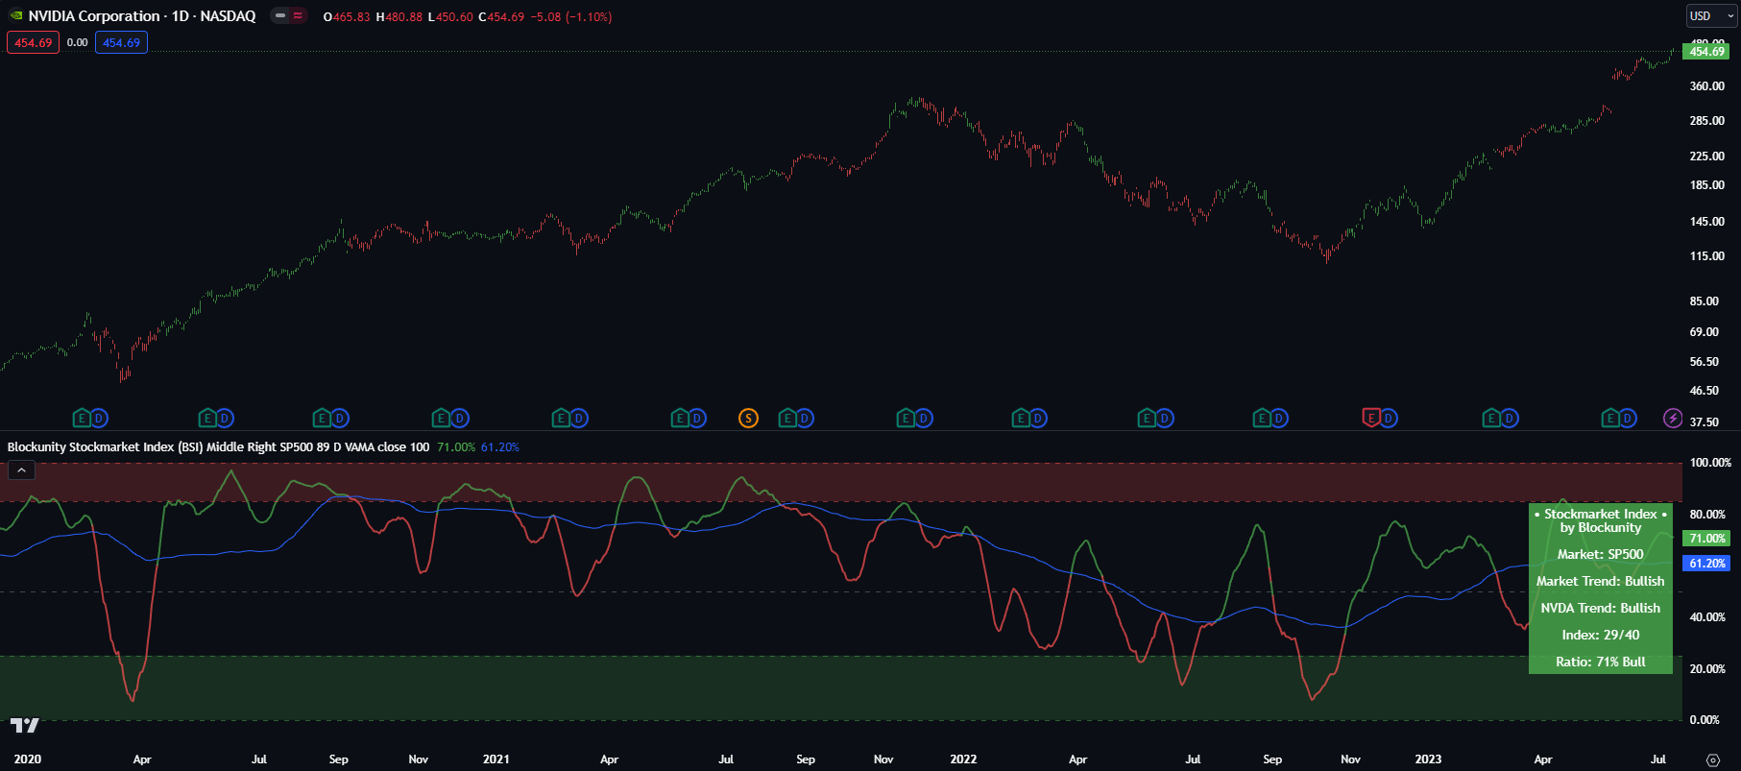Click the blue 454.69 buy price button
The width and height of the screenshot is (1741, 771).
pyautogui.click(x=121, y=42)
